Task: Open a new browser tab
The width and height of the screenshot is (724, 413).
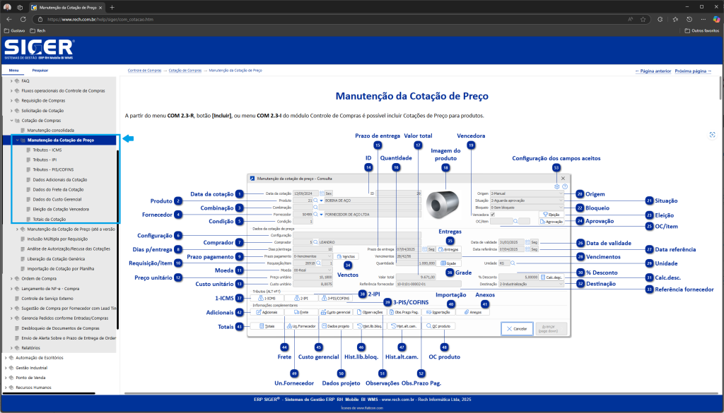Action: [x=112, y=7]
